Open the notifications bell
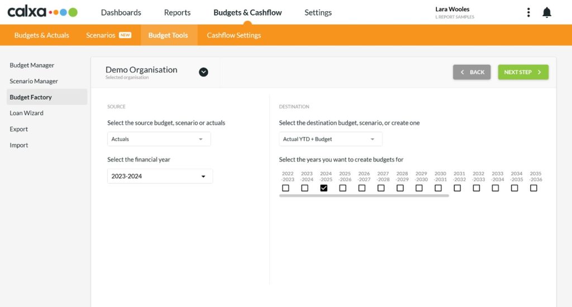Image resolution: width=572 pixels, height=307 pixels. tap(547, 12)
